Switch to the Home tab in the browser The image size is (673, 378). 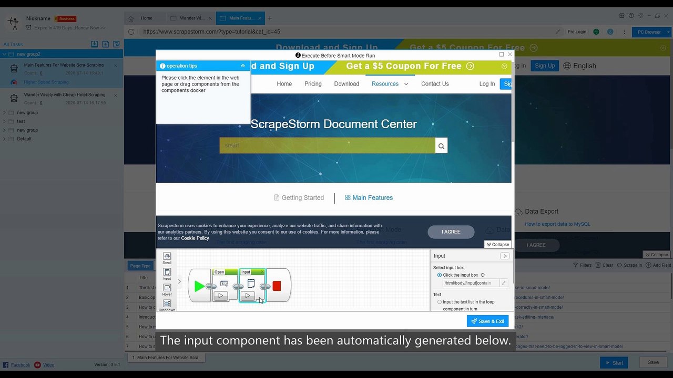[146, 18]
